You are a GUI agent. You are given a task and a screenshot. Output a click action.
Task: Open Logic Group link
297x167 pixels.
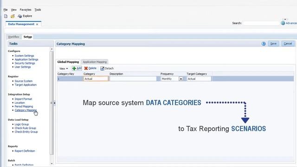[22, 124]
